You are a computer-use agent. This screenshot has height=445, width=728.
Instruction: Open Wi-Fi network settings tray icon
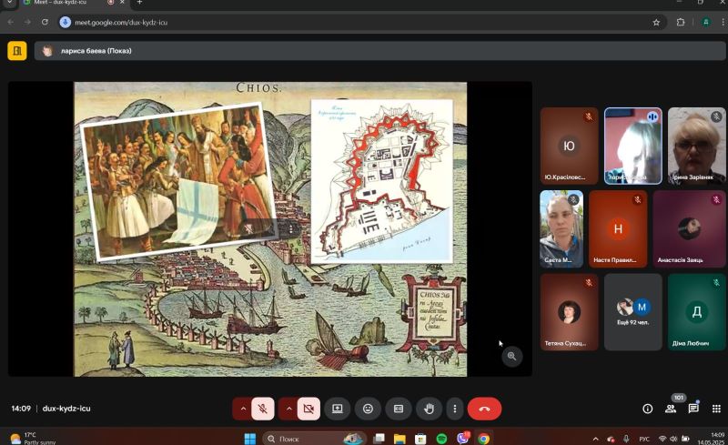click(662, 439)
